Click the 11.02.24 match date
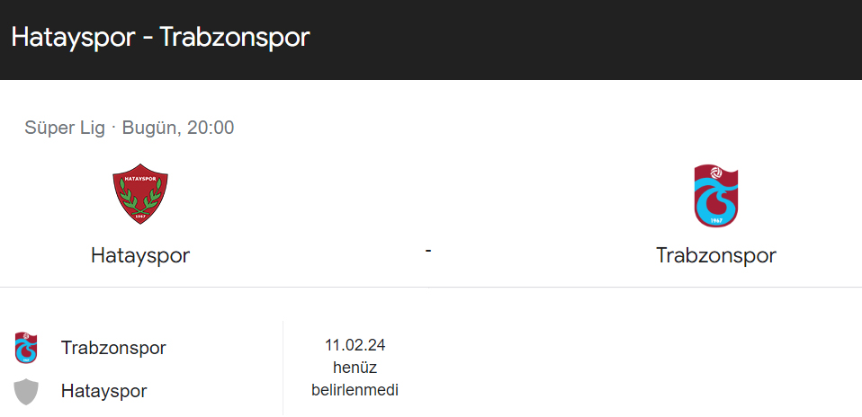 [x=355, y=345]
